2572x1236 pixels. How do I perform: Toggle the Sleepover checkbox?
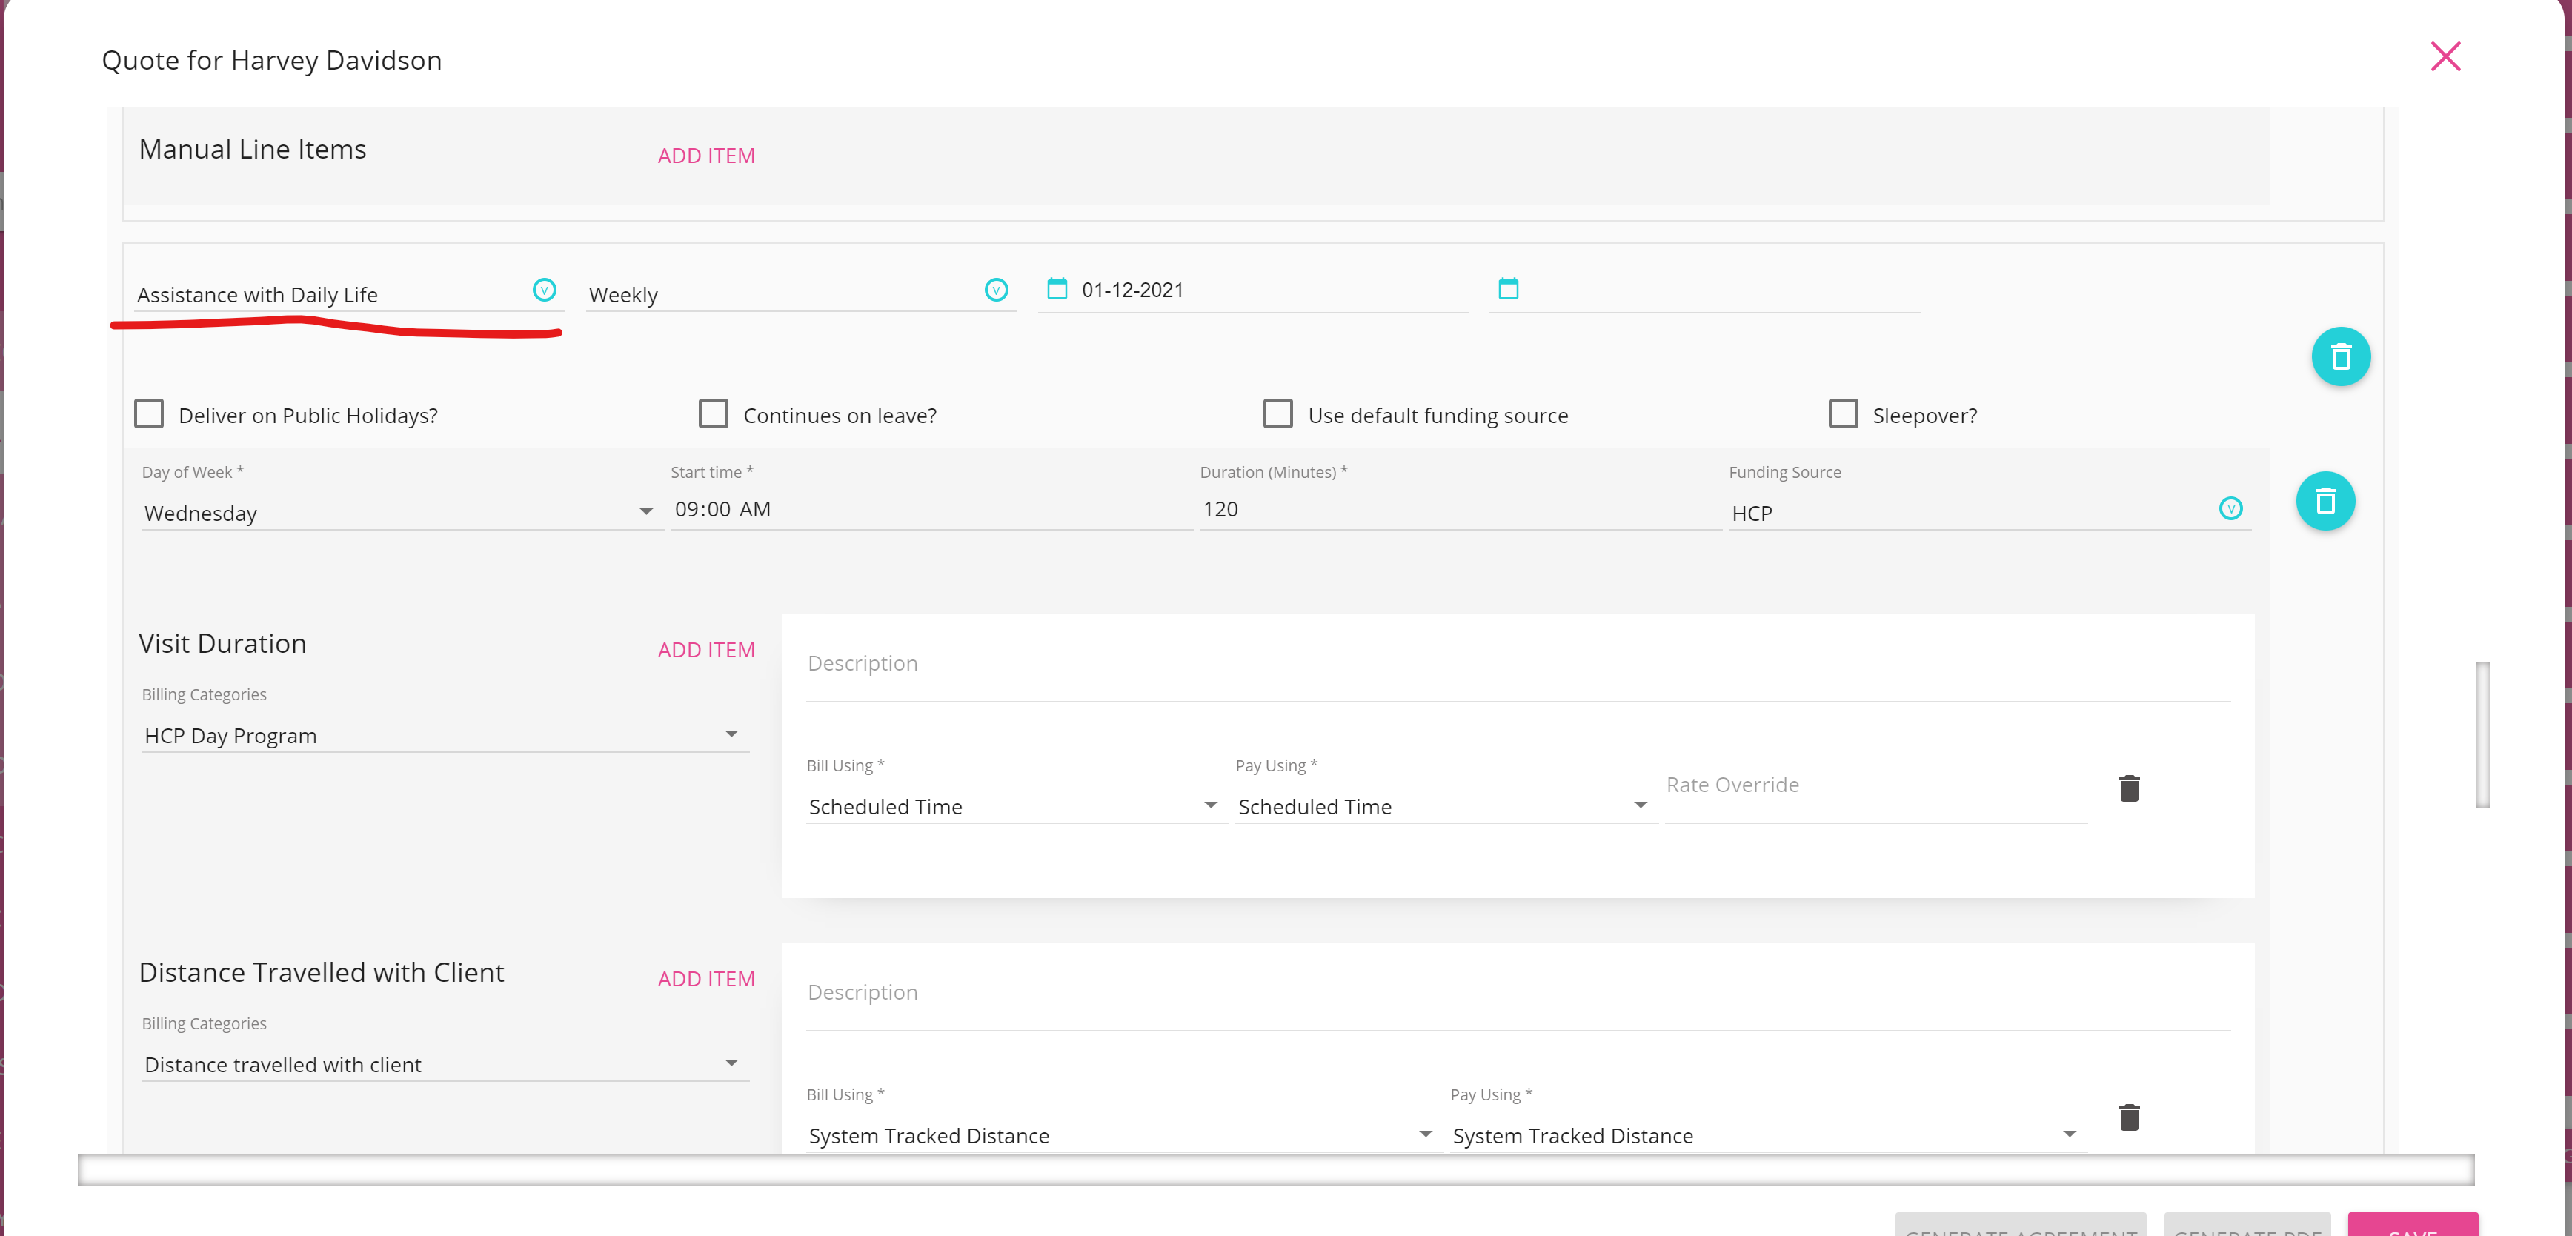click(1842, 414)
